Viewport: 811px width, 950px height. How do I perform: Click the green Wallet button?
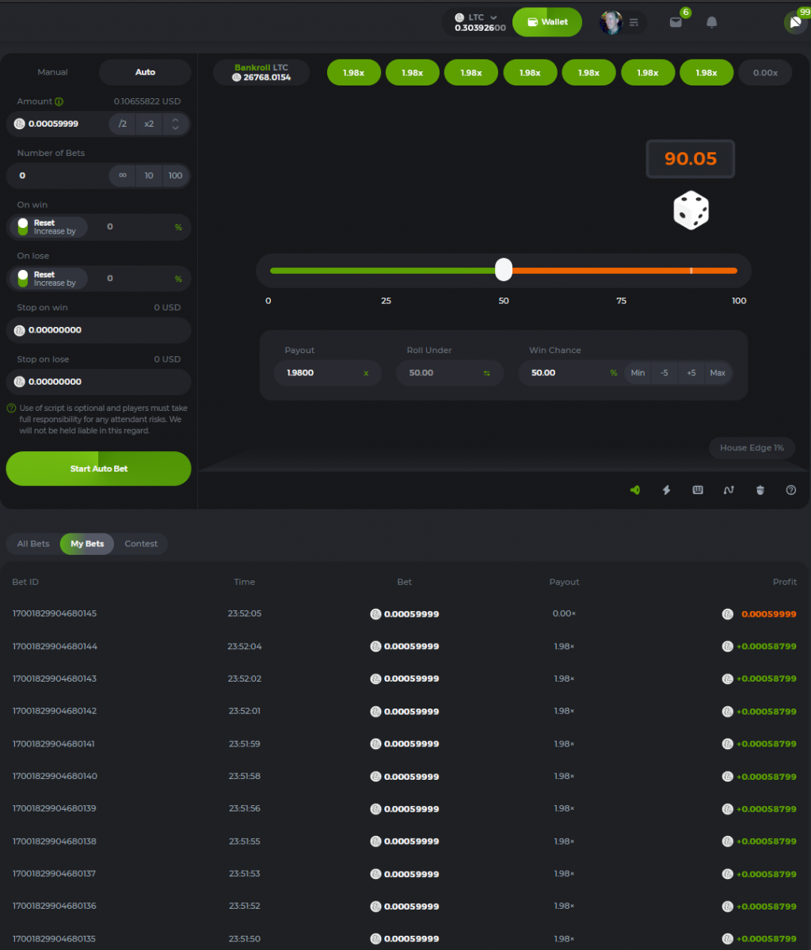(x=547, y=22)
